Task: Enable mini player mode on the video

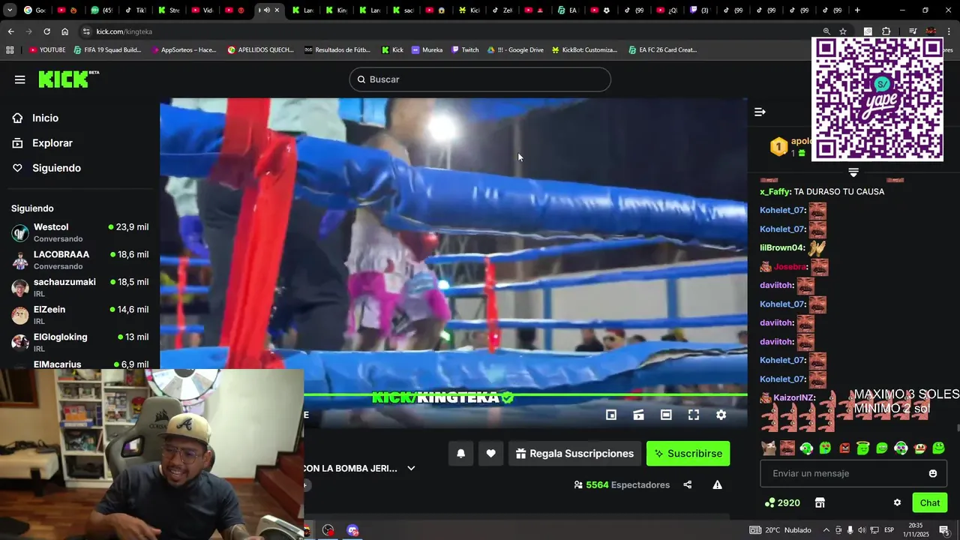Action: pos(611,415)
